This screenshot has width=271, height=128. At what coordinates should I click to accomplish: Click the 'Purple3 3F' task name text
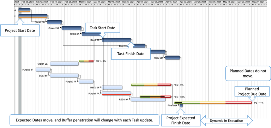point(28,70)
